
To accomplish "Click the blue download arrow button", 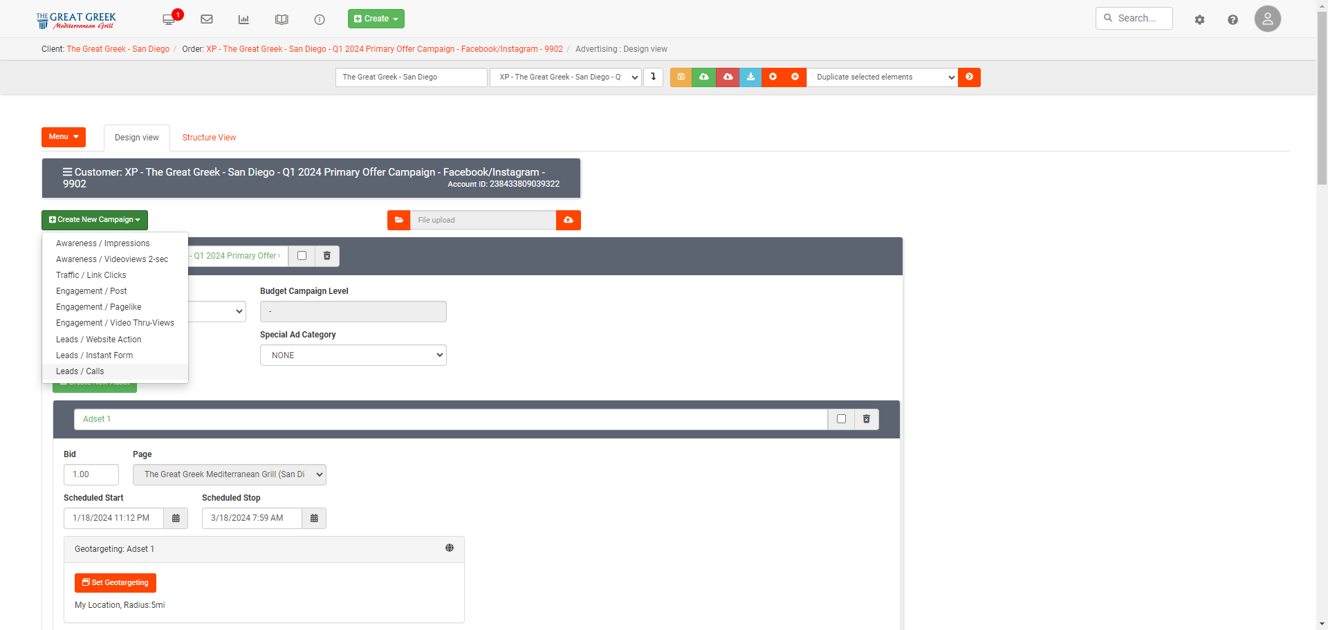I will click(x=750, y=77).
